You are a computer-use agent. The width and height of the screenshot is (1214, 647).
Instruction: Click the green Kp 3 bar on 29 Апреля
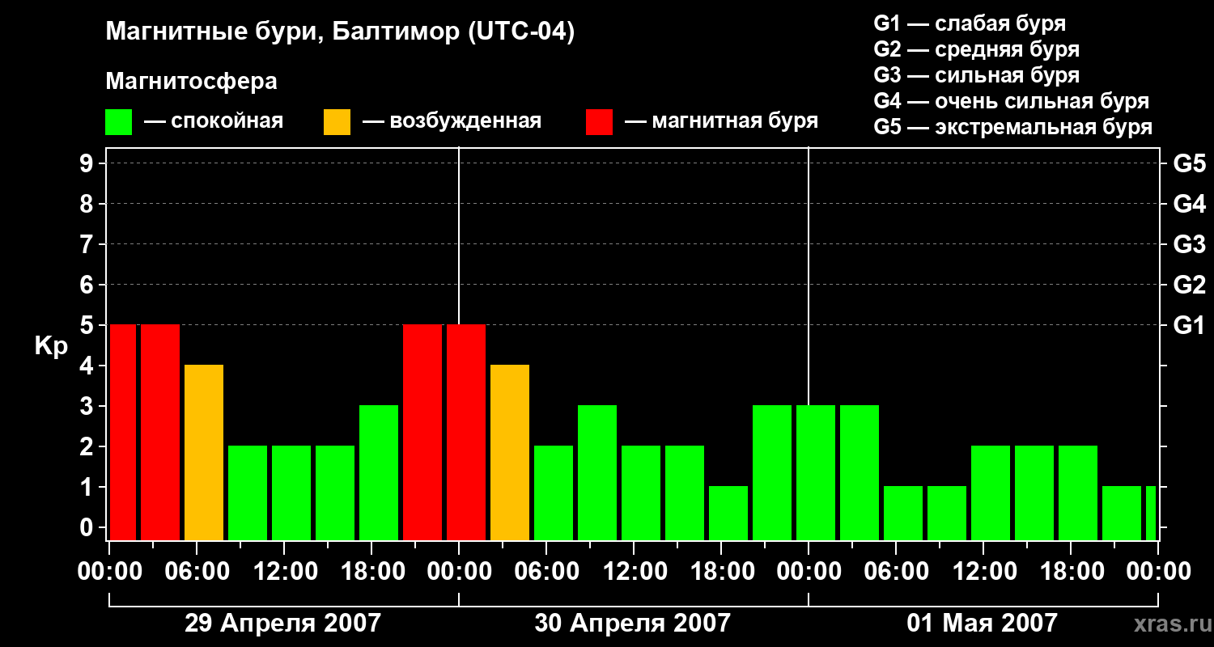point(379,473)
